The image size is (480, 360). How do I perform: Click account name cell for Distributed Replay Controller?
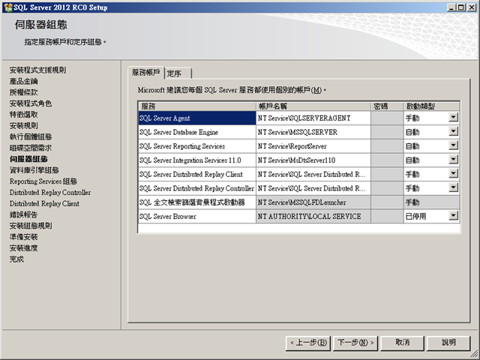(313, 188)
